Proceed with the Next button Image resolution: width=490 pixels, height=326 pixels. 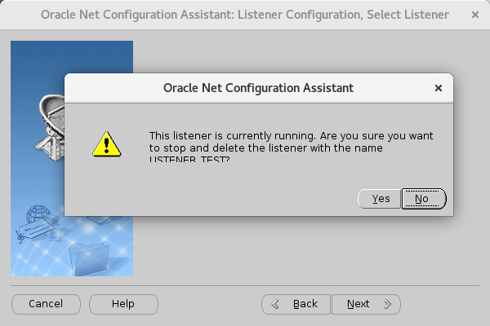point(366,304)
